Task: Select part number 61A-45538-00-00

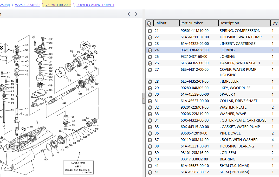Action: (x=195, y=94)
